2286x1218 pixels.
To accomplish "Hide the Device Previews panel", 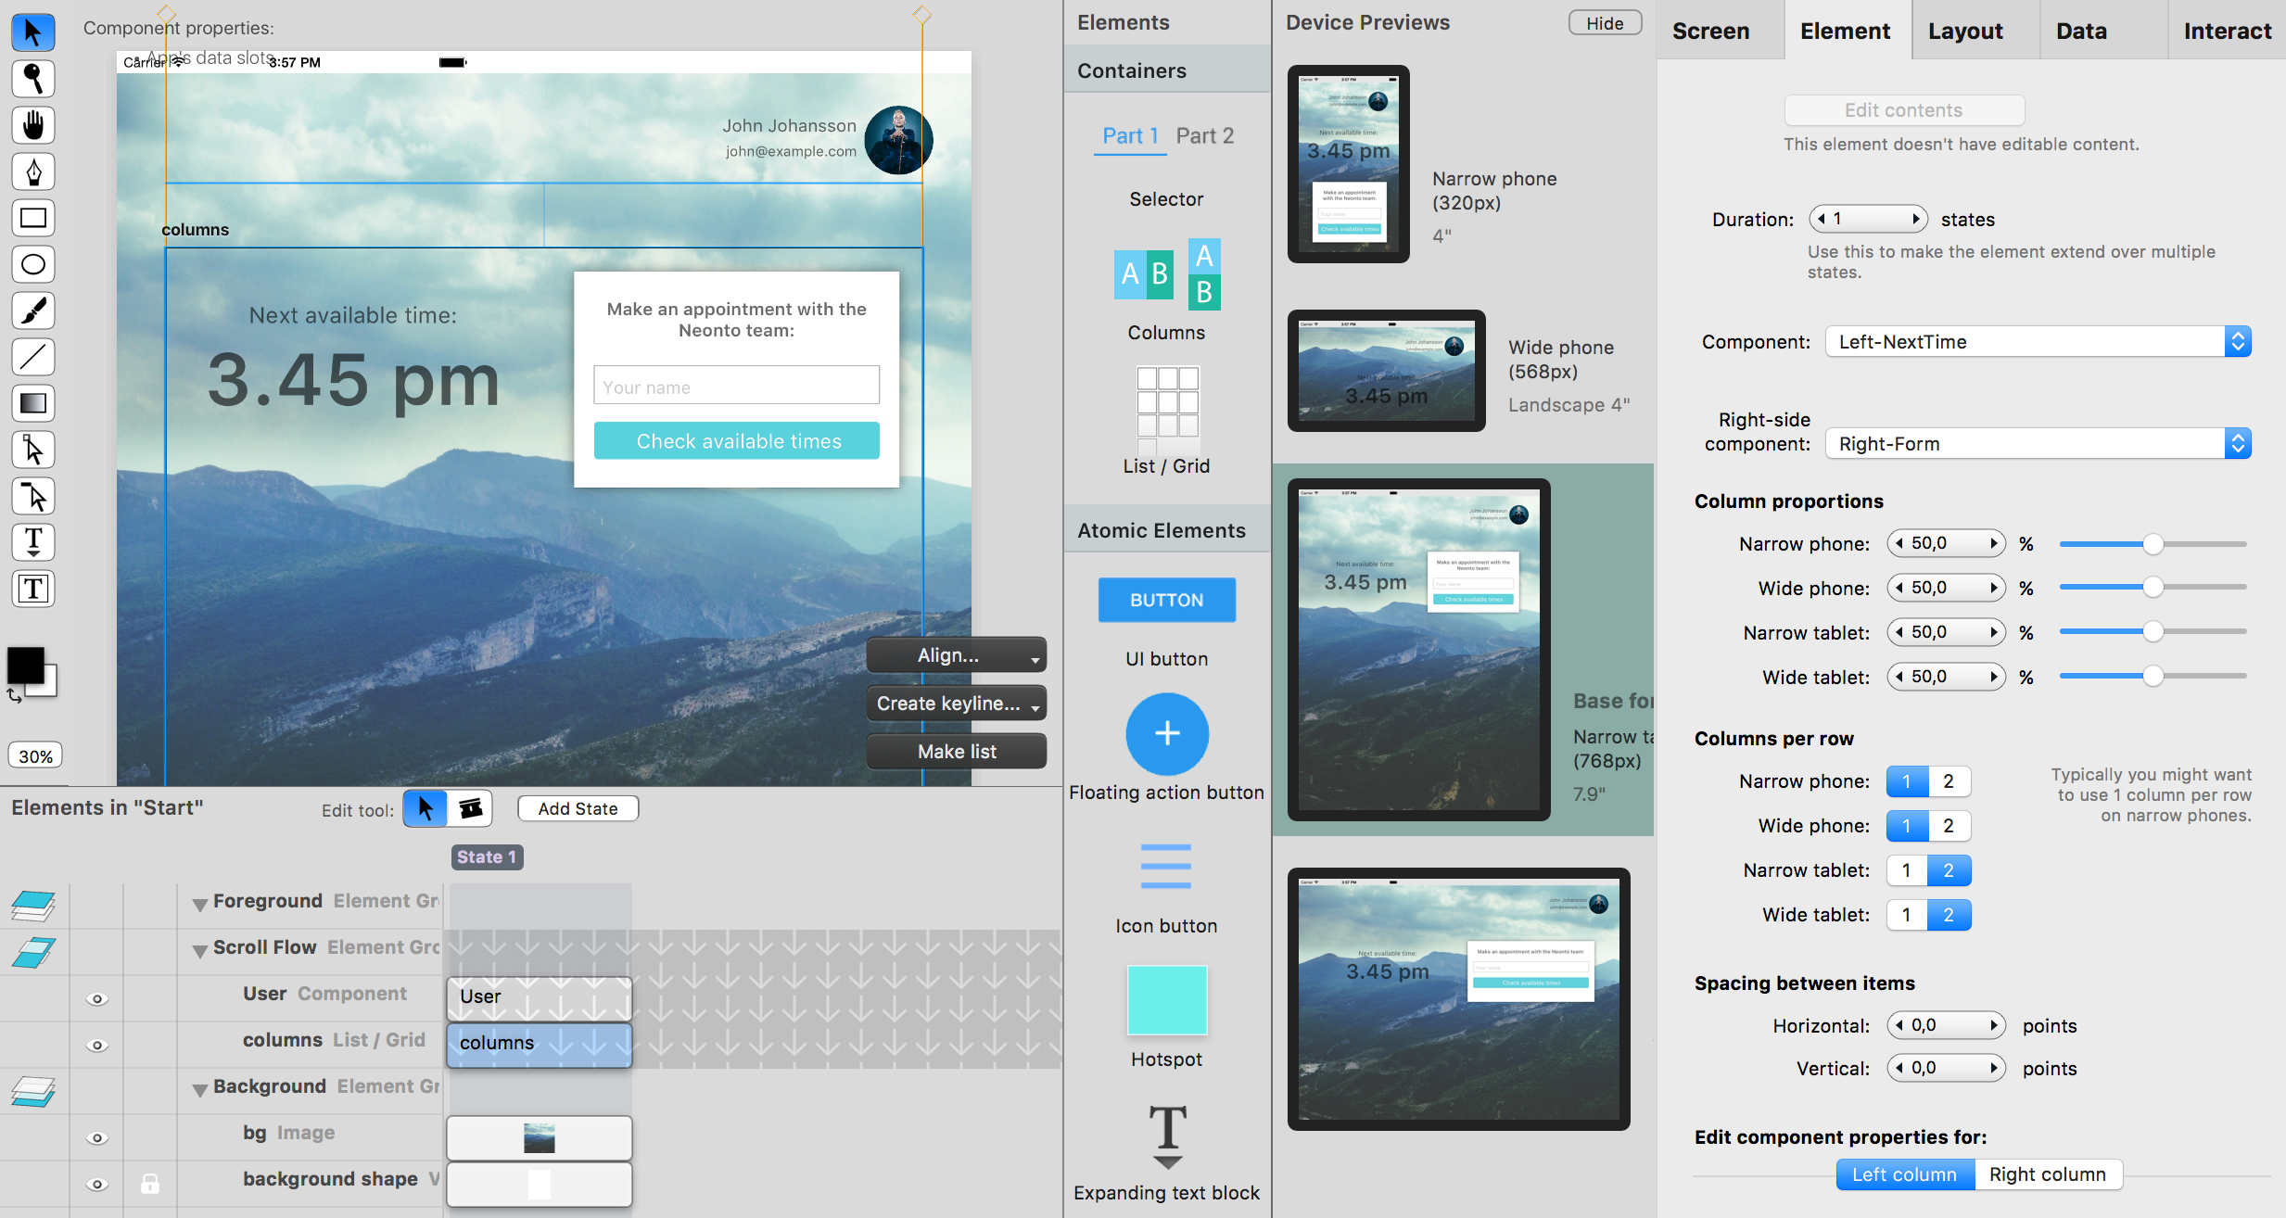I will (x=1604, y=23).
